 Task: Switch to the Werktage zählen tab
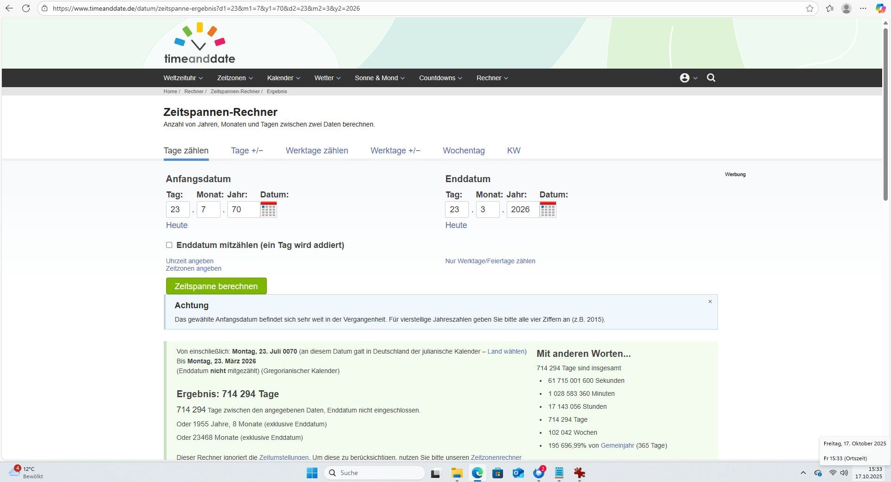[x=316, y=151]
